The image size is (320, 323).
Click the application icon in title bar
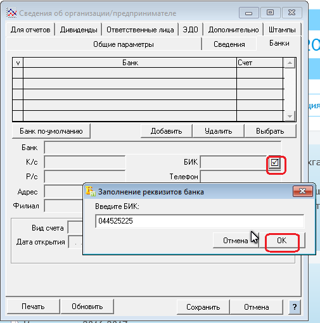click(11, 13)
